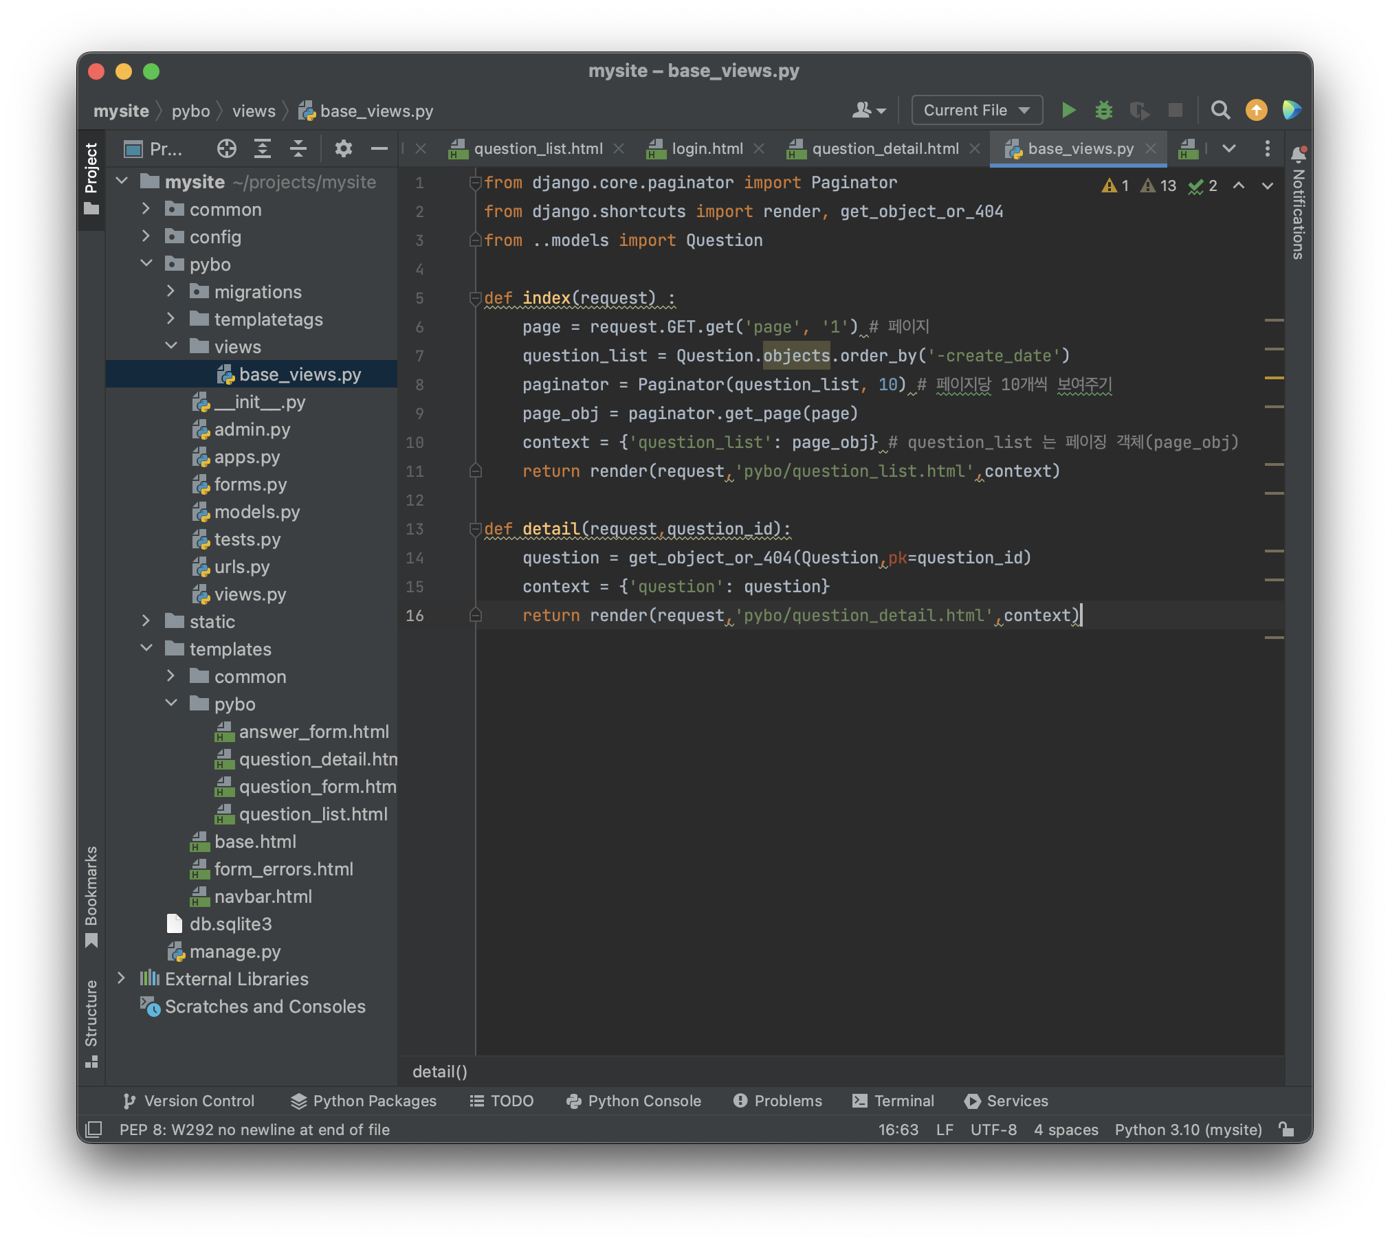
Task: Click the Select Opened File crosshair icon
Action: point(226,148)
